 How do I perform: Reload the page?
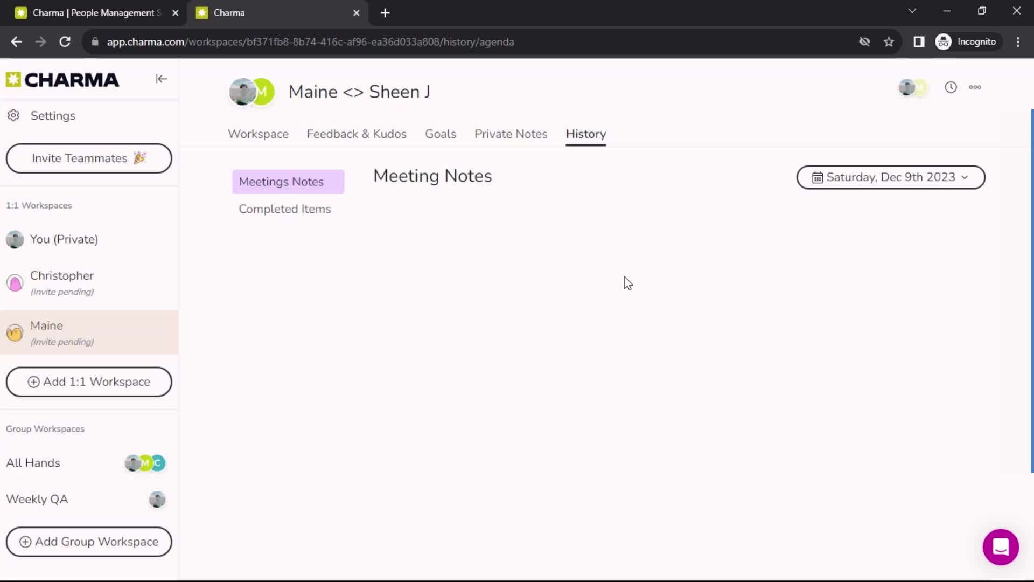(x=65, y=42)
